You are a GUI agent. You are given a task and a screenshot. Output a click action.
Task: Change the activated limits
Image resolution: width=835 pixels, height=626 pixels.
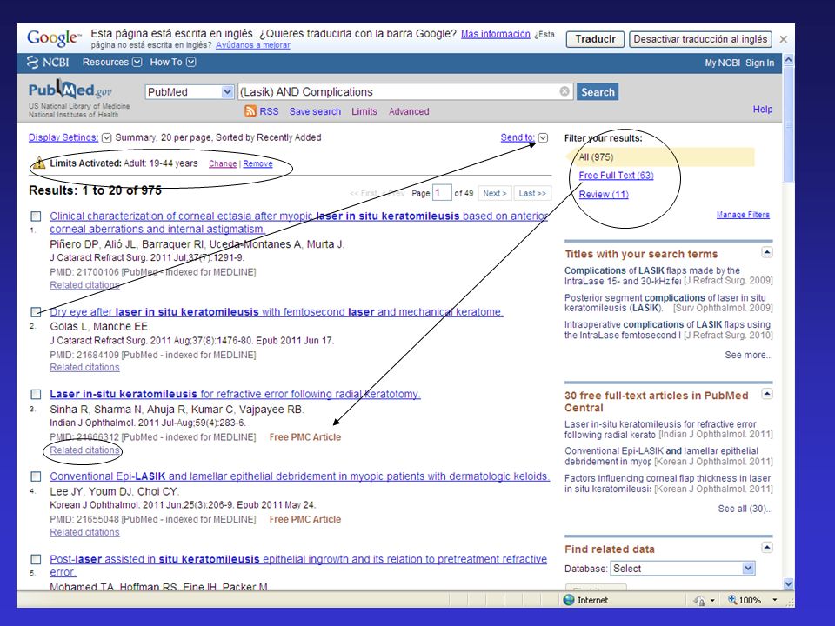click(223, 164)
